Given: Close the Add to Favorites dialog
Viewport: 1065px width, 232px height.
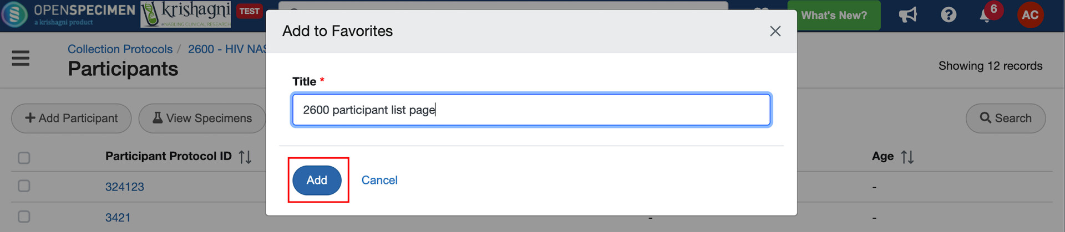Looking at the screenshot, I should [775, 31].
